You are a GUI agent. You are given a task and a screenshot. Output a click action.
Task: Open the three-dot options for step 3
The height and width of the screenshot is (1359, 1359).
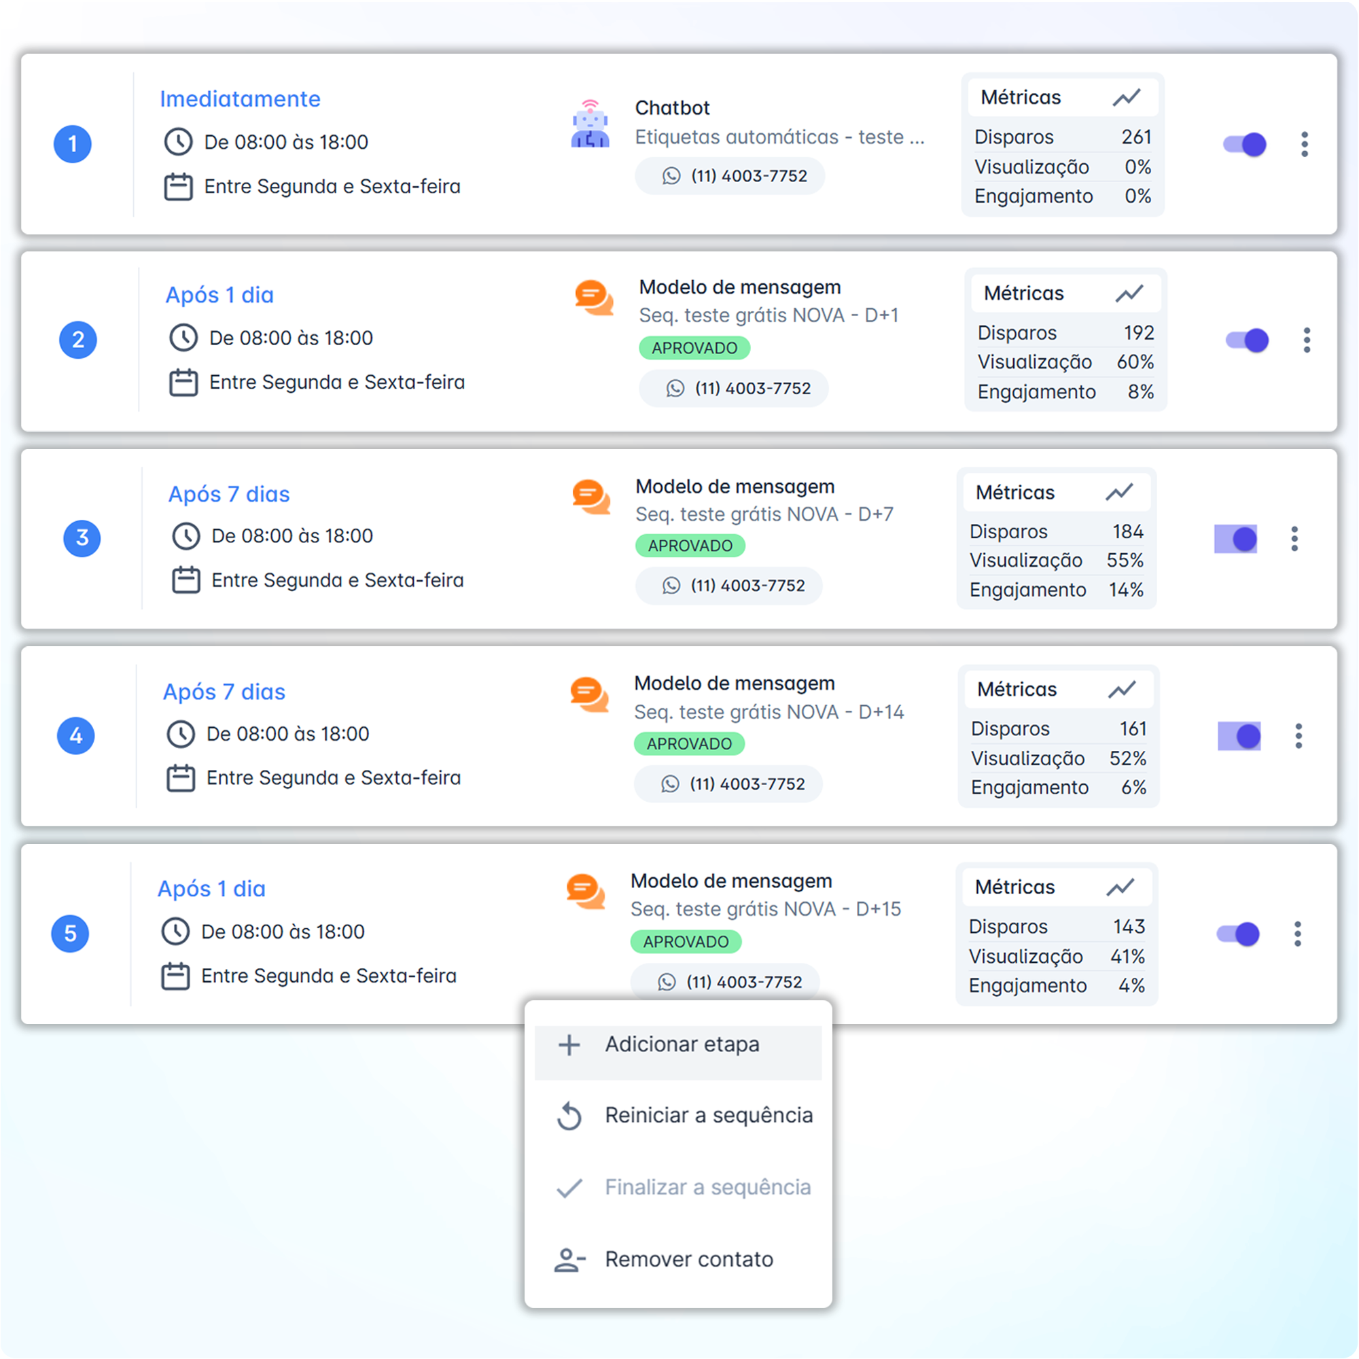click(x=1294, y=539)
